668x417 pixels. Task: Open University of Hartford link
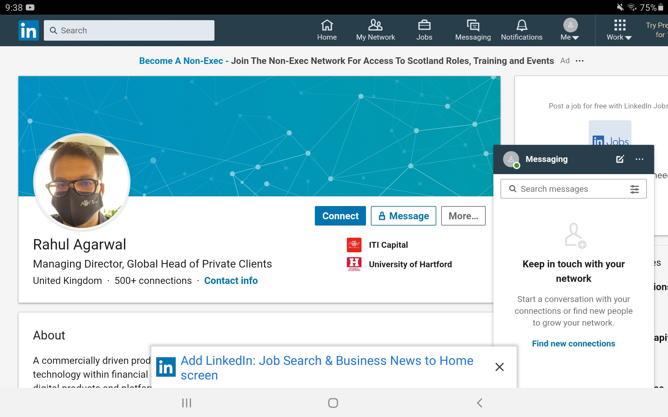pyautogui.click(x=410, y=264)
